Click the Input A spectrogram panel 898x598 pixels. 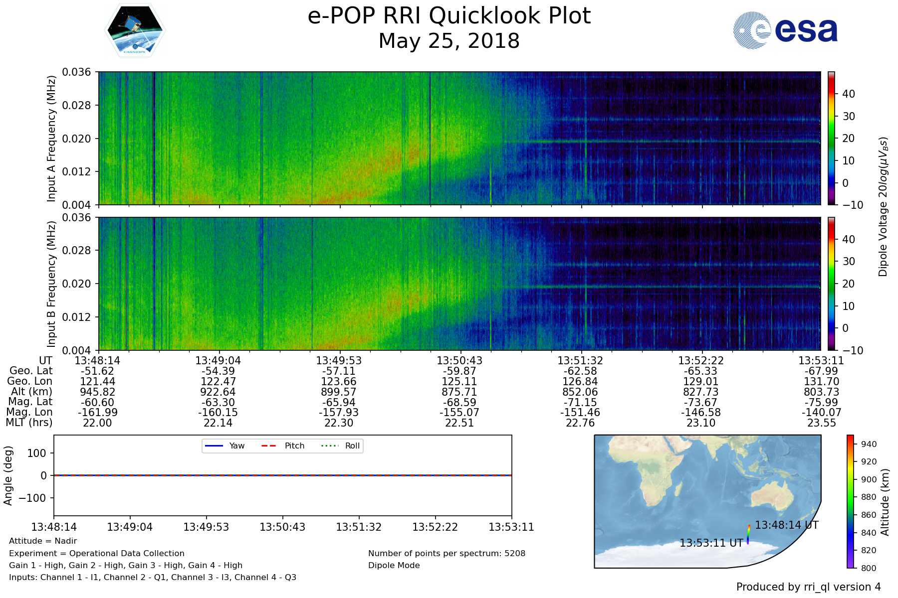coord(459,138)
